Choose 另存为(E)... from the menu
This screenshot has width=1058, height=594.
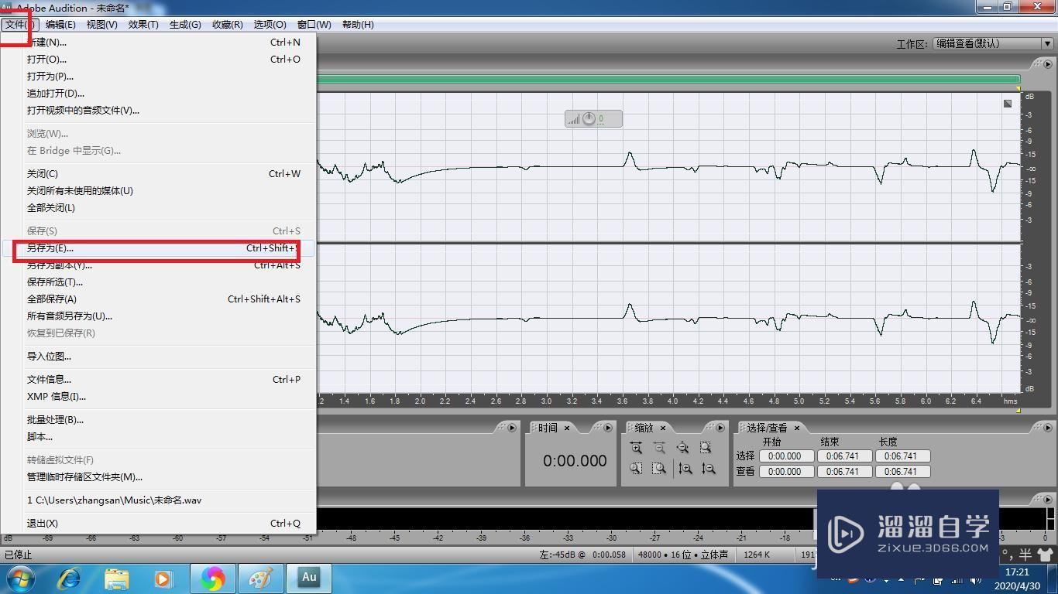click(158, 248)
